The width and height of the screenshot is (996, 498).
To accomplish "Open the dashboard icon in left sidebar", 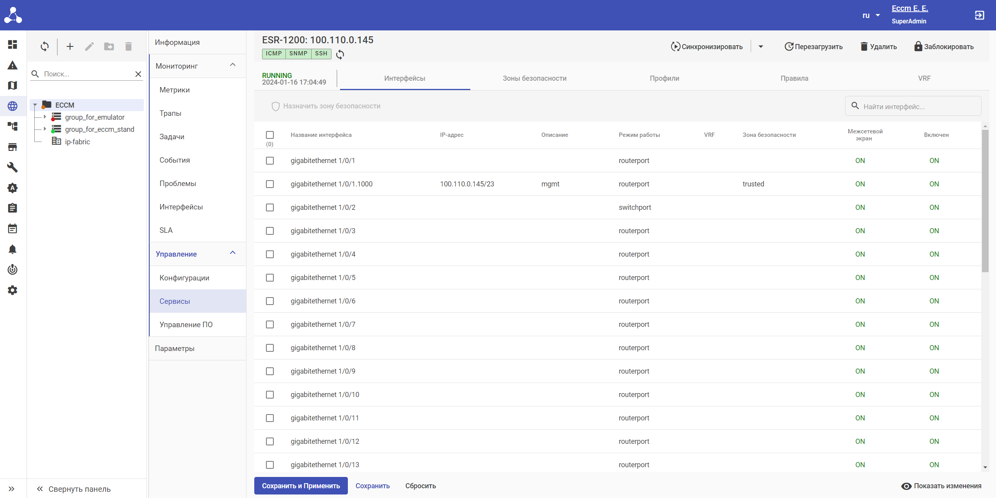I will (12, 44).
